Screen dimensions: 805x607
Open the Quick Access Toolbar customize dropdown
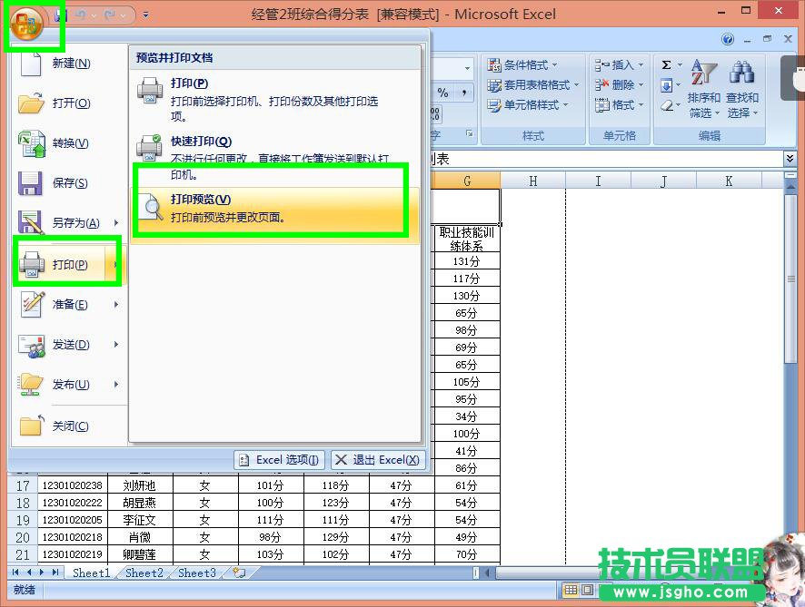pyautogui.click(x=145, y=14)
